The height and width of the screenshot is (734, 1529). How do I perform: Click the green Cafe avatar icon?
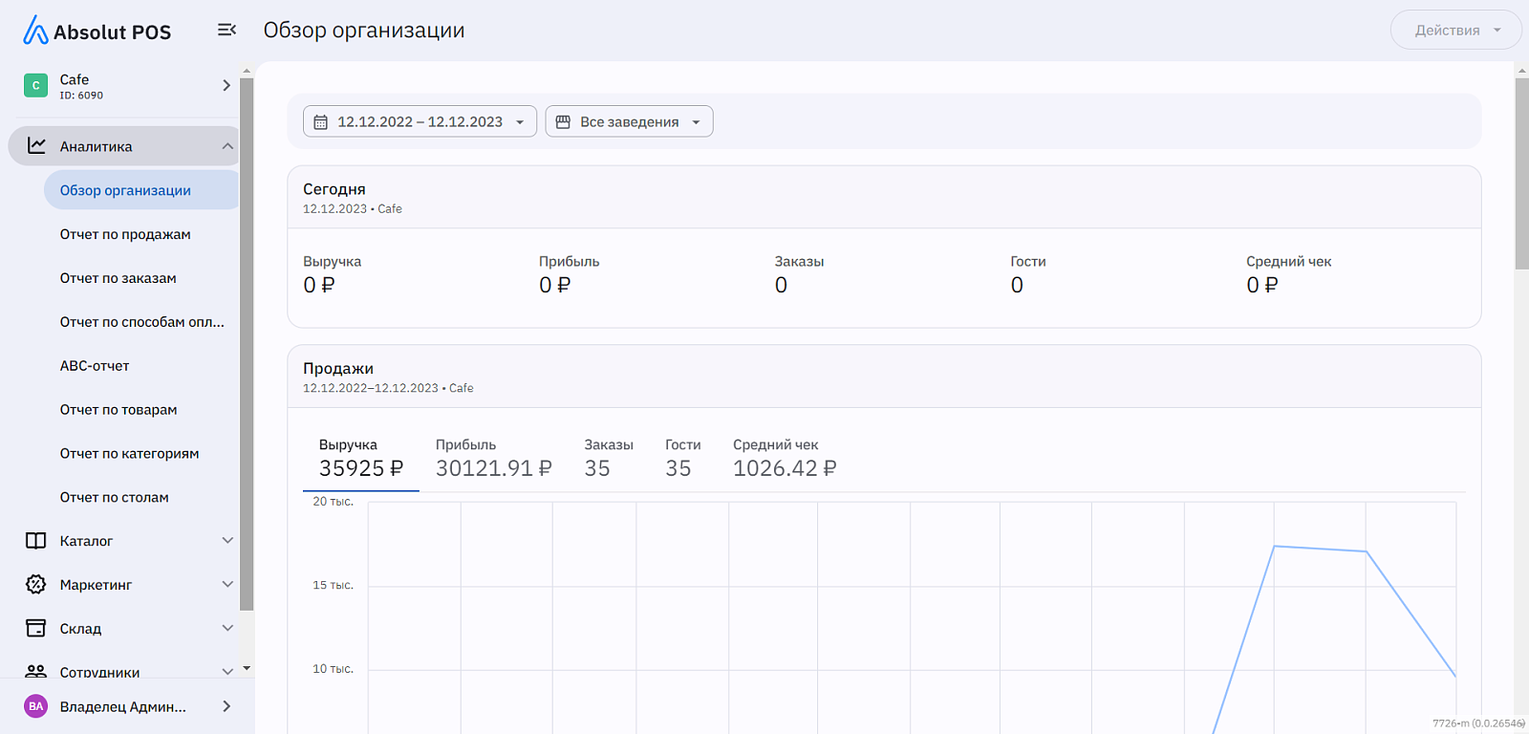click(x=35, y=85)
